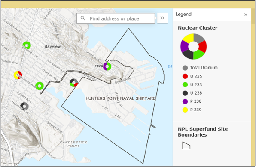
Task: Click the Thomas Ave street label
Action: tap(50, 75)
